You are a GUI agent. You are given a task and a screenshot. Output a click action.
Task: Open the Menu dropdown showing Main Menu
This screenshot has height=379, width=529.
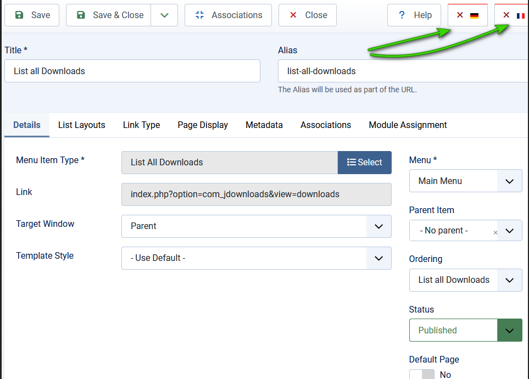tap(465, 181)
